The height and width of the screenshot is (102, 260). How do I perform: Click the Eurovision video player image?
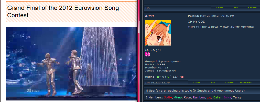71,64
